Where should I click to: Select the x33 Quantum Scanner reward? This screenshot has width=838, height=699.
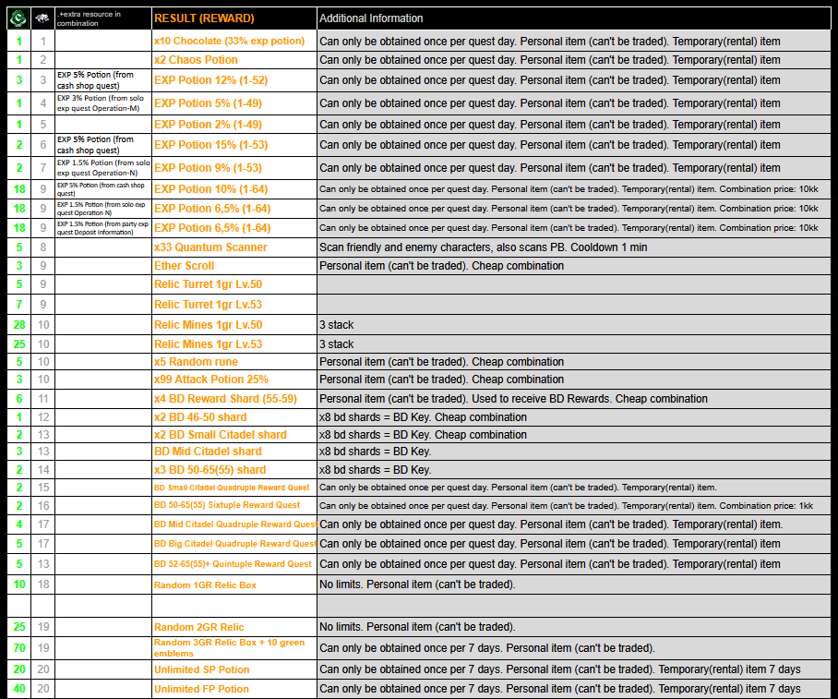coord(210,247)
